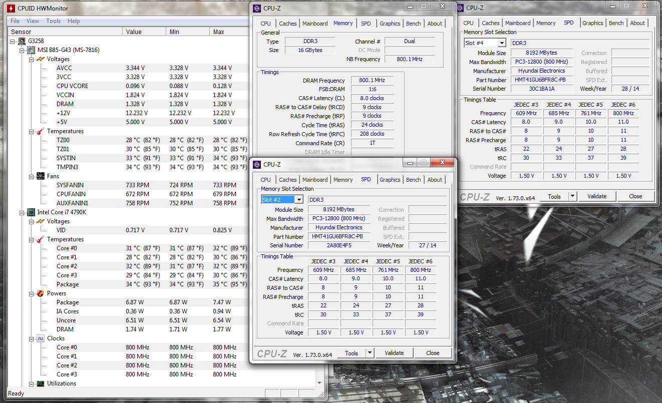Collapse the MSI B85-G43 node expander

point(22,50)
